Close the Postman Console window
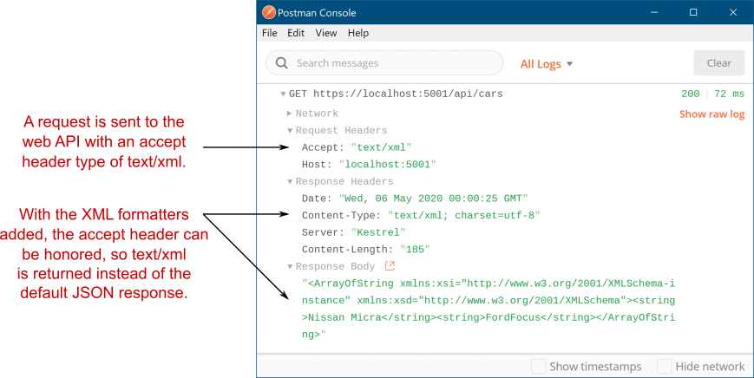 pyautogui.click(x=733, y=12)
